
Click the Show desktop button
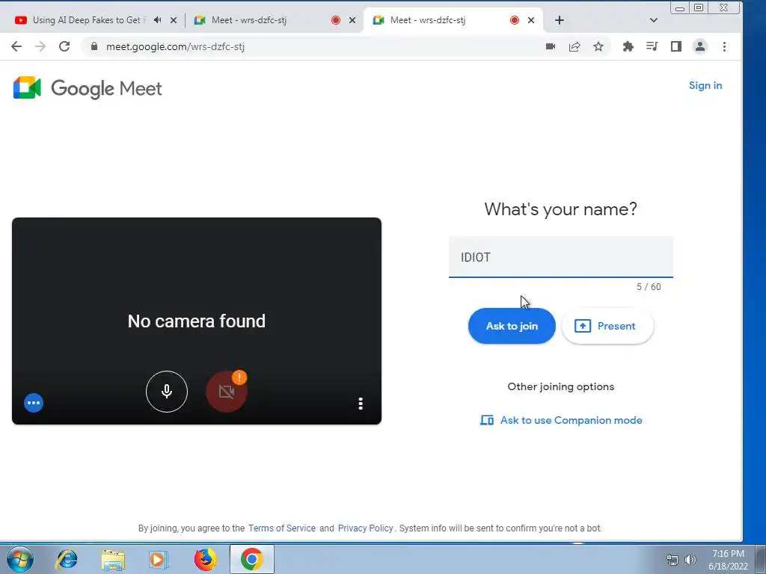coord(761,559)
